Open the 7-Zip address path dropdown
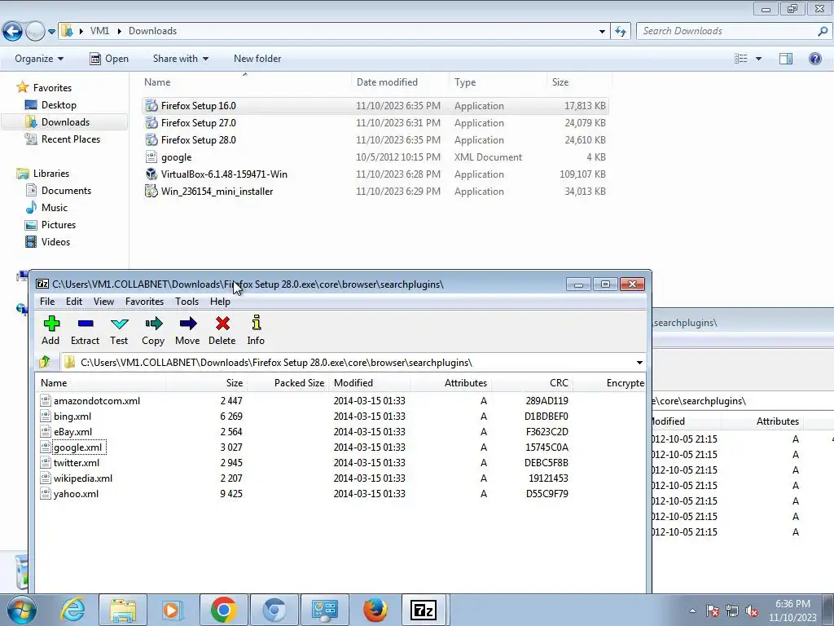This screenshot has height=626, width=834. pos(639,363)
